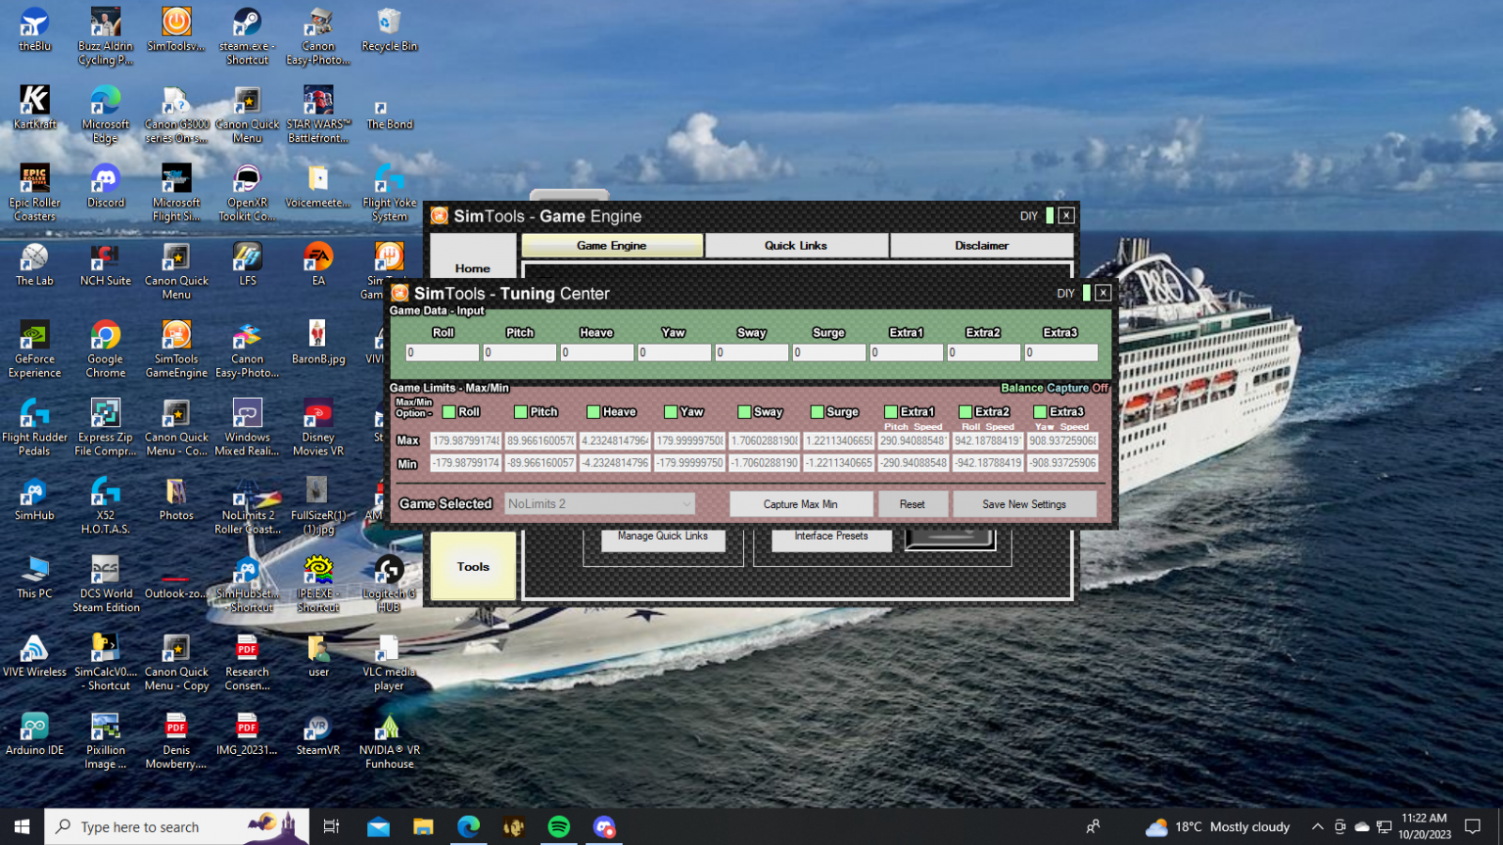Switch to the Quick Links tab
The width and height of the screenshot is (1503, 845).
[796, 246]
